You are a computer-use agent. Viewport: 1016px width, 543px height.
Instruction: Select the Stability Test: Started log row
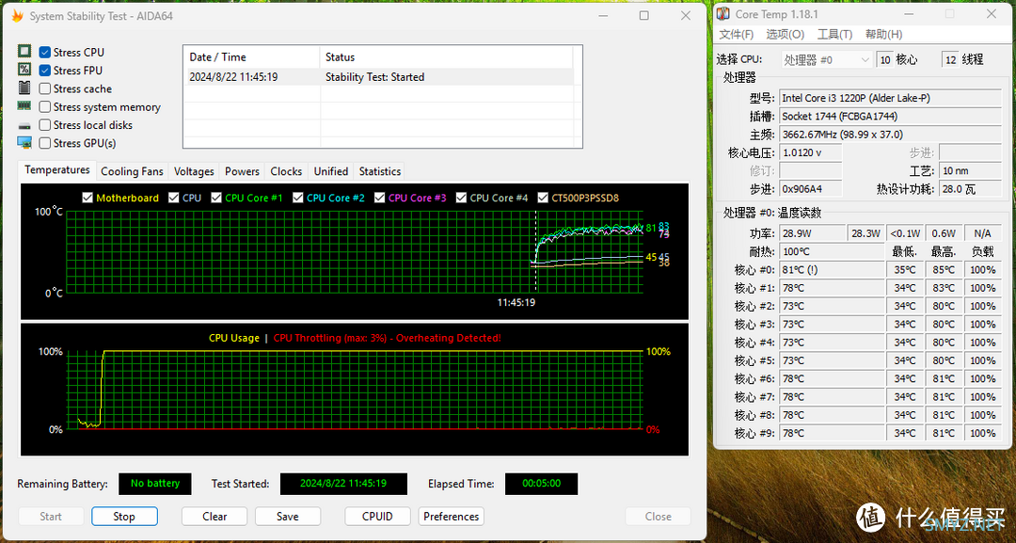point(381,77)
